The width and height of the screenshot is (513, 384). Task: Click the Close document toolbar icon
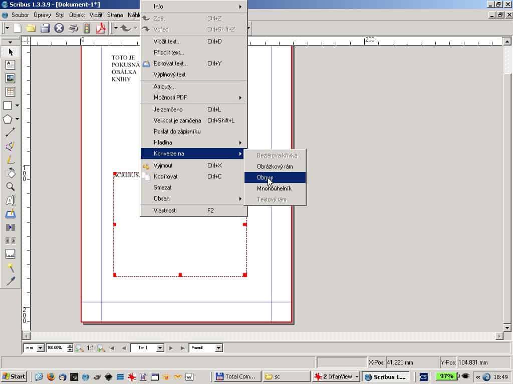[x=59, y=28]
